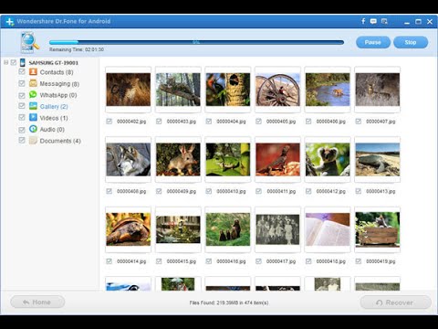Viewport: 438px width, 329px height.
Task: Select the Contacts (8) category
Action: [57, 72]
